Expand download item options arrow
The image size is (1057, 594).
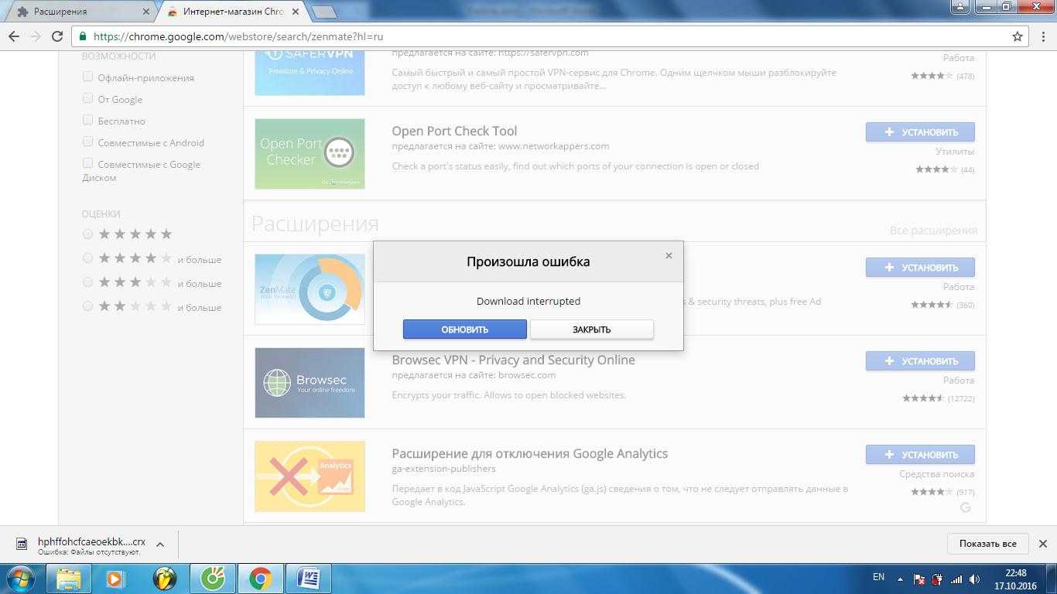(160, 544)
